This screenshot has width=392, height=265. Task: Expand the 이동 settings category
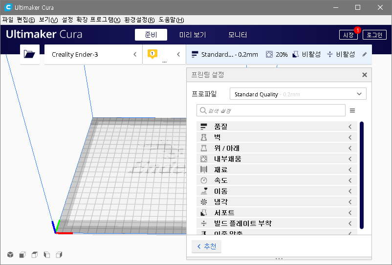tap(277, 191)
